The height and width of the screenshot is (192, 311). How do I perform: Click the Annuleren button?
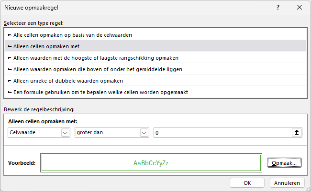(x=287, y=182)
